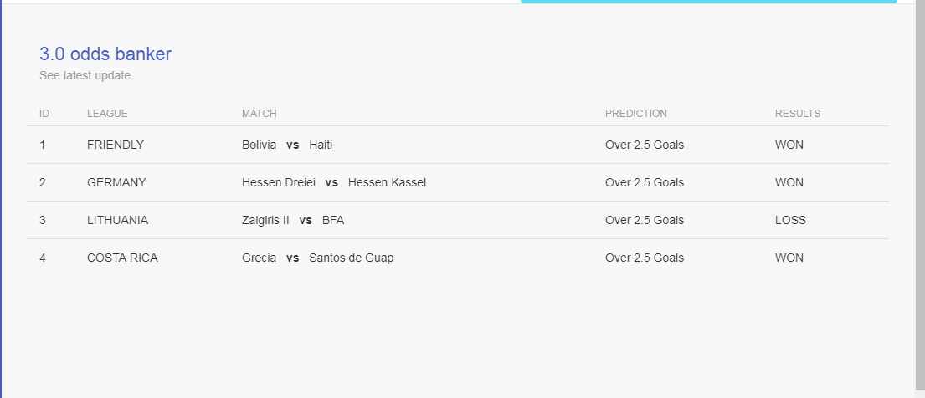The image size is (925, 398).
Task: Click the FRIENDLY league cell
Action: tap(116, 145)
